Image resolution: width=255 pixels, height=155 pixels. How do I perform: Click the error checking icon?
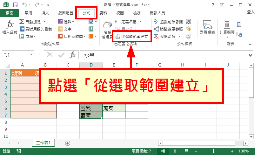189,29
